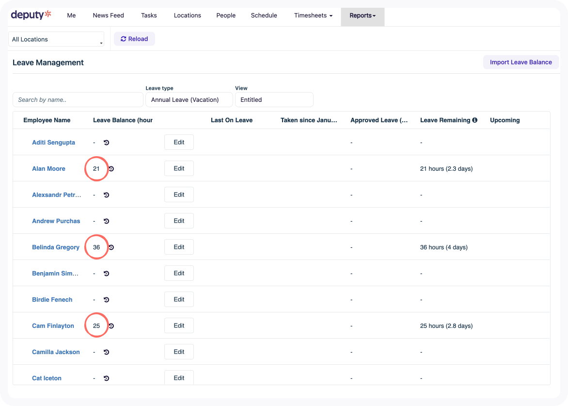Viewport: 568px width, 406px height.
Task: Expand the Reports menu
Action: [363, 16]
